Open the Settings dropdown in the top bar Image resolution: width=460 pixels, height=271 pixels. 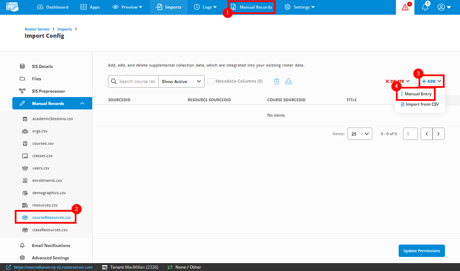[x=299, y=7]
